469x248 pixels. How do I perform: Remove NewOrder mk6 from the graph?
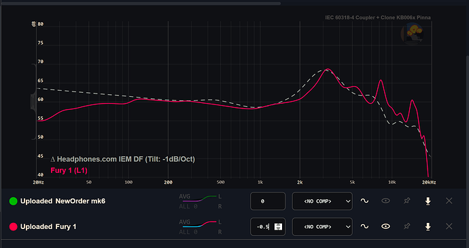449,201
